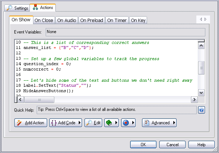Click the OK button
This screenshot has width=219, height=153.
[143, 144]
